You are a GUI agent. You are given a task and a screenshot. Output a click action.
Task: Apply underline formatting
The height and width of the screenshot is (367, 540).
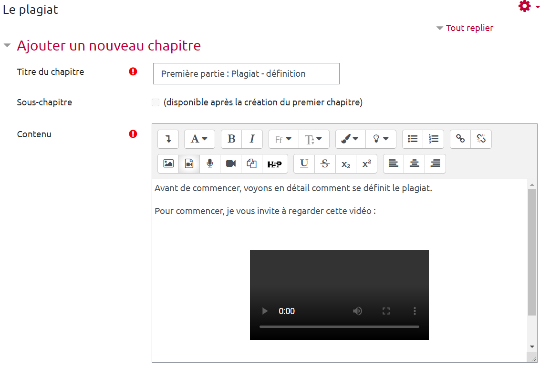pyautogui.click(x=304, y=163)
